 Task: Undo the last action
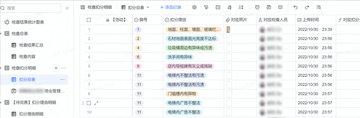coord(296,7)
